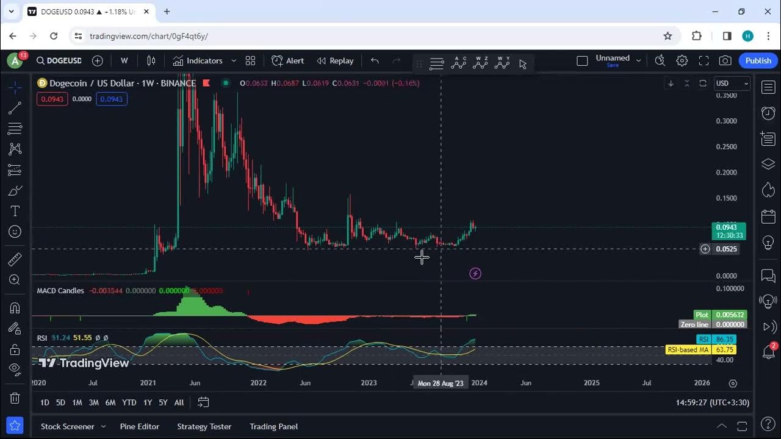Screen dimensions: 781x439
Task: Open the Alerts panel clock icon
Action: point(768,113)
